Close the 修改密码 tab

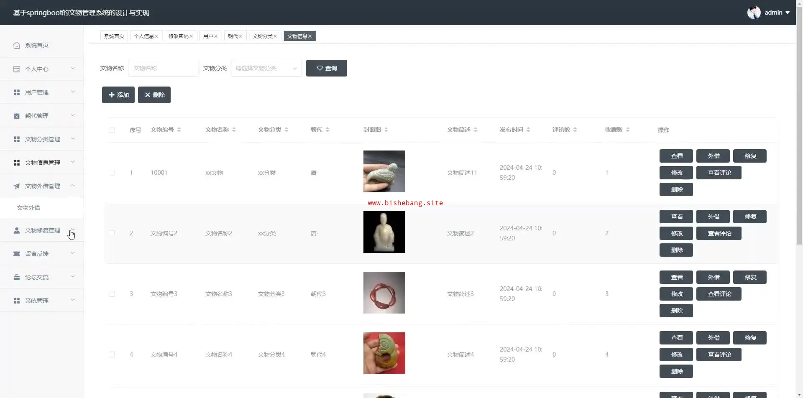pyautogui.click(x=191, y=36)
